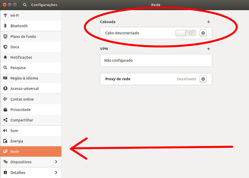This screenshot has height=178, width=249.
Task: Select Região & idioma in sidebar
Action: [x=24, y=78]
